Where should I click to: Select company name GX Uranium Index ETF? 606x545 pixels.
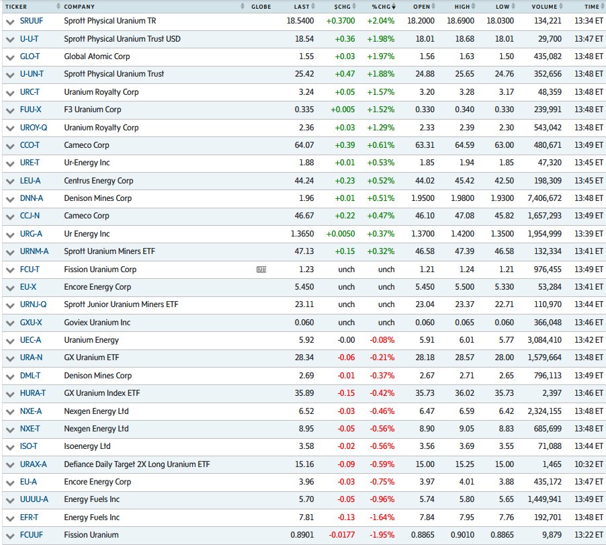tap(102, 393)
